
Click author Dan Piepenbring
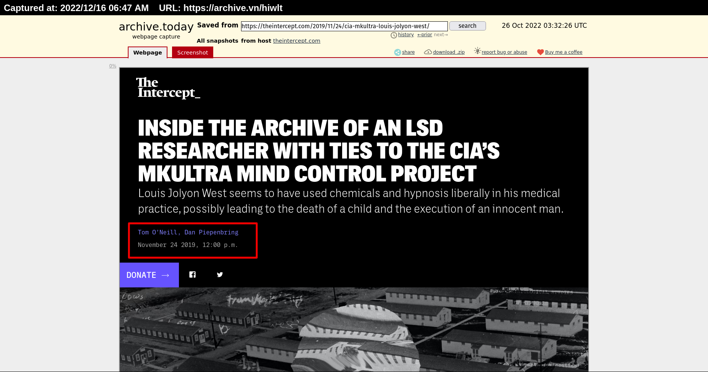pyautogui.click(x=211, y=232)
